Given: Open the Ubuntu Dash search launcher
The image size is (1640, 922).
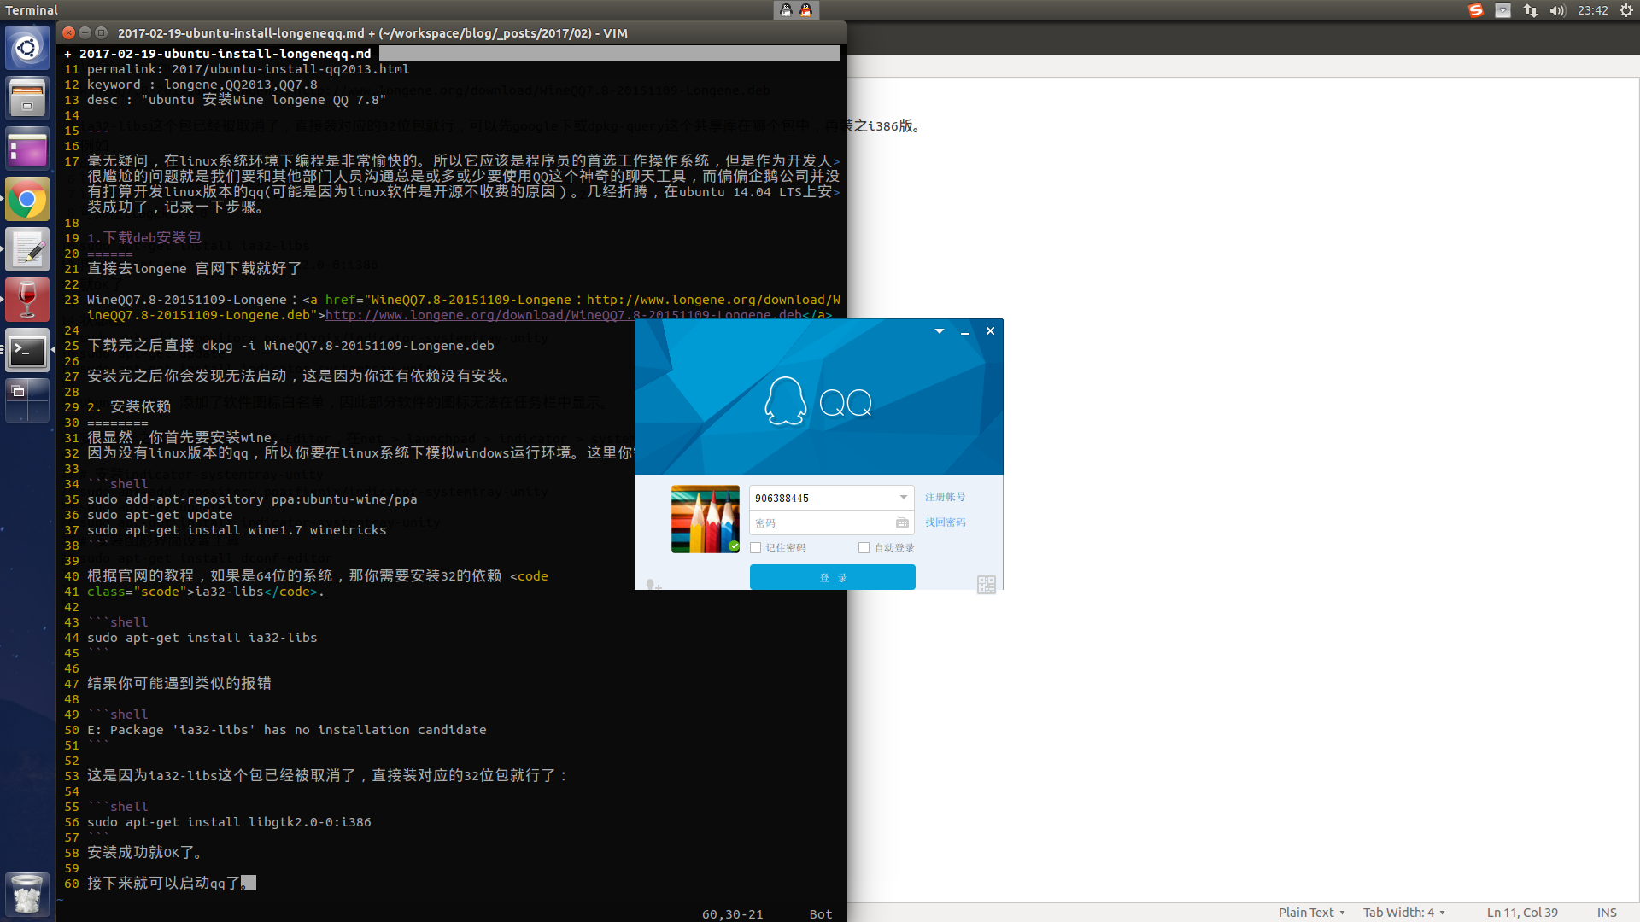Looking at the screenshot, I should [x=27, y=48].
